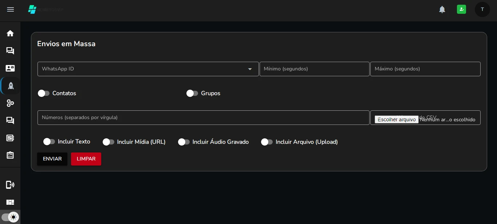The height and width of the screenshot is (224, 497).
Task: Open the phone with sound waves sidebar icon
Action: 10,185
